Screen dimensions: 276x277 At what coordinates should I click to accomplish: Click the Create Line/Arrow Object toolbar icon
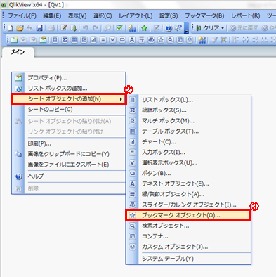pyautogui.click(x=141, y=40)
